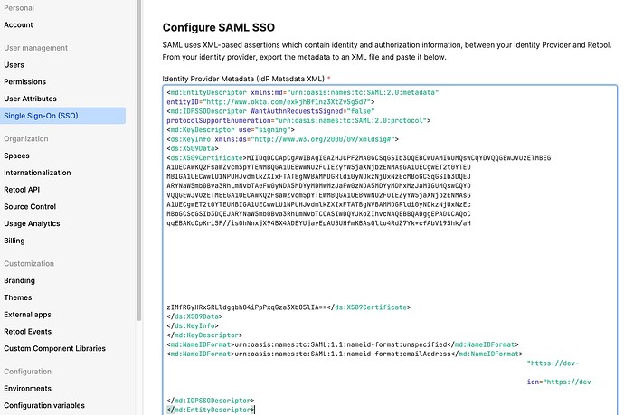
Task: Click the md:EntityDescriptor xmlns:md opening line
Action: [302, 93]
